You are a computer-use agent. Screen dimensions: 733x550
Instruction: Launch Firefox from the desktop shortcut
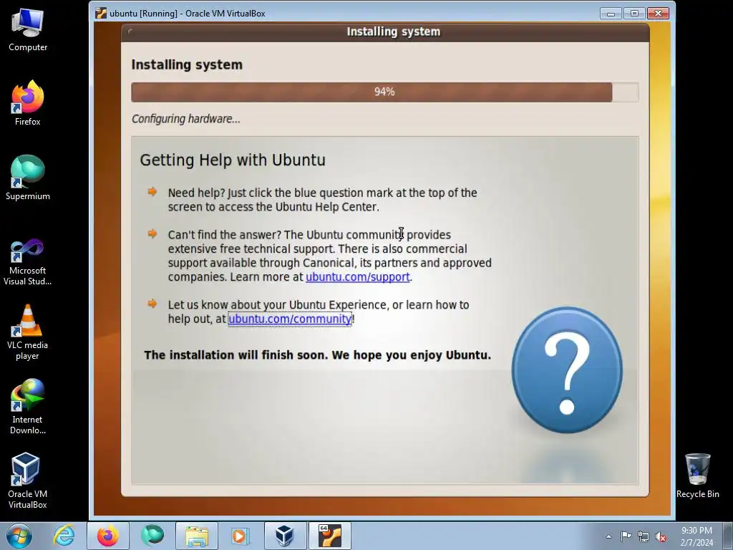(x=28, y=103)
